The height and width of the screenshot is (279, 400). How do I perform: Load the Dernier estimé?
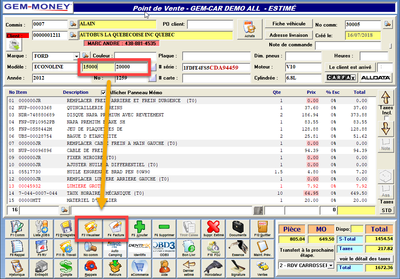pos(189,268)
